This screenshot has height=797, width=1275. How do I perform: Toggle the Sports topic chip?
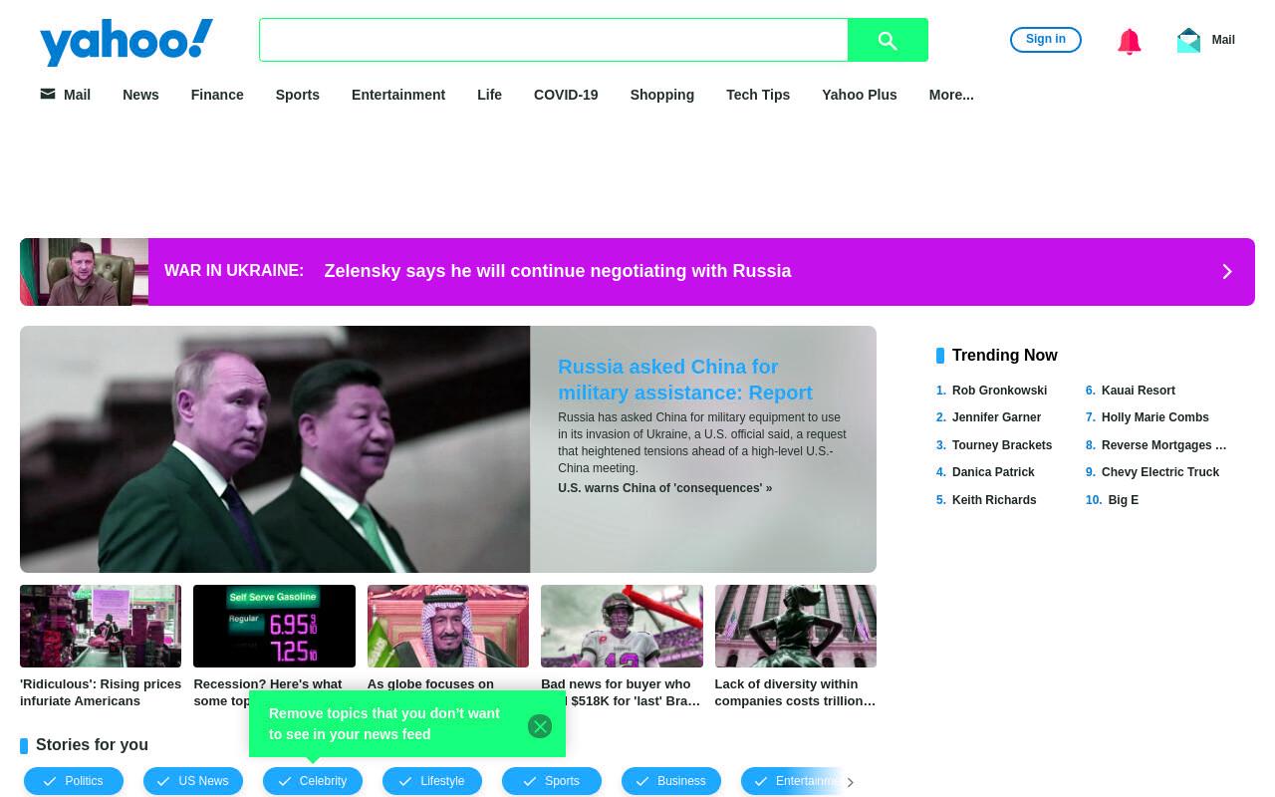coord(552,781)
